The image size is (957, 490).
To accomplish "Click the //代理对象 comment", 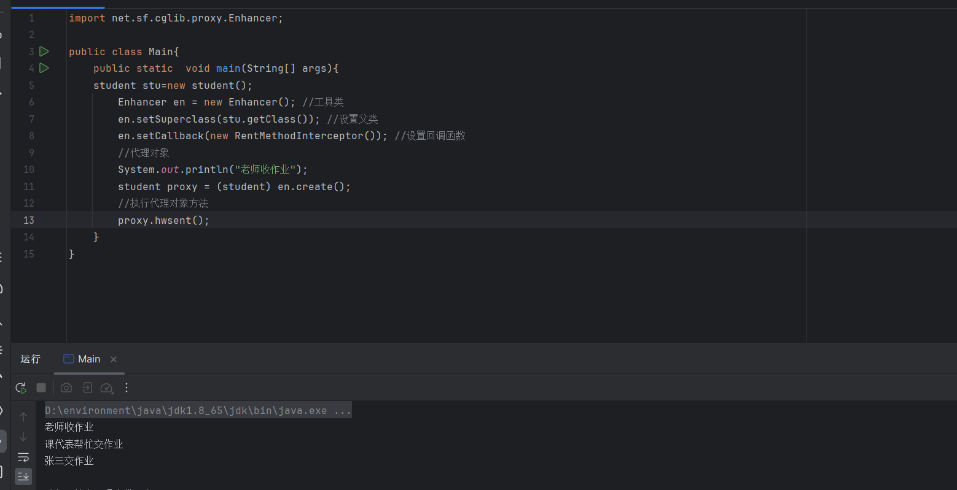I will coord(144,153).
